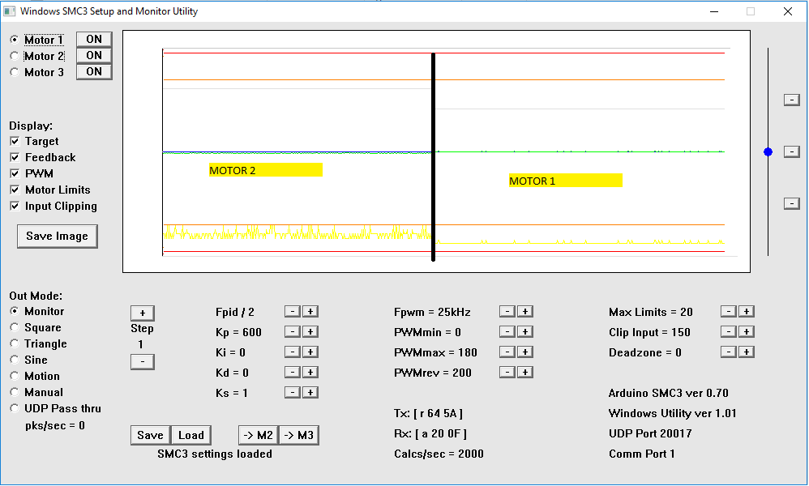Click the Load settings button

click(x=190, y=435)
